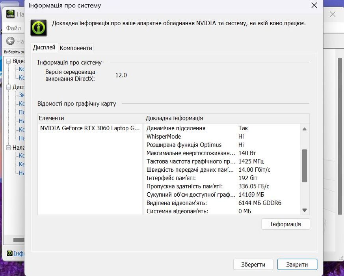Screen dimensions: 344x276
Task: Close the system information dialog
Action: point(314,5)
